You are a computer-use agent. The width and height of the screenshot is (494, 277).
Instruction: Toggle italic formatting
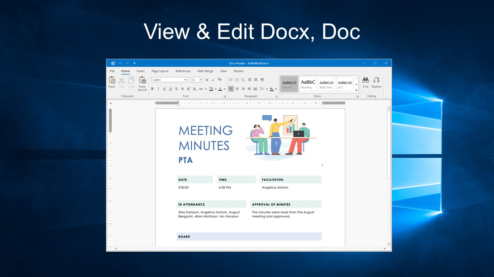(x=158, y=89)
